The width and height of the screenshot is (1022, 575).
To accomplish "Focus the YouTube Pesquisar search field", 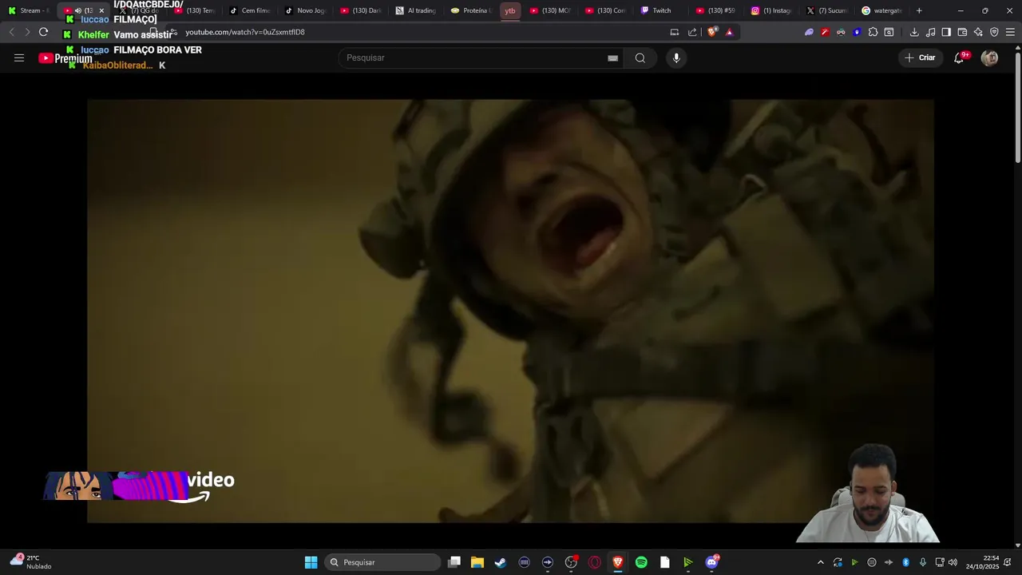I will pyautogui.click(x=475, y=57).
